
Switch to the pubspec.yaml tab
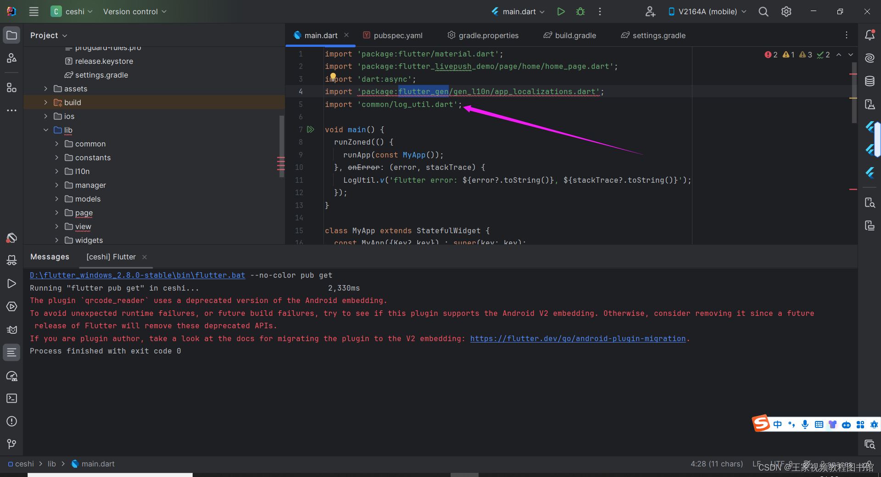(x=397, y=35)
